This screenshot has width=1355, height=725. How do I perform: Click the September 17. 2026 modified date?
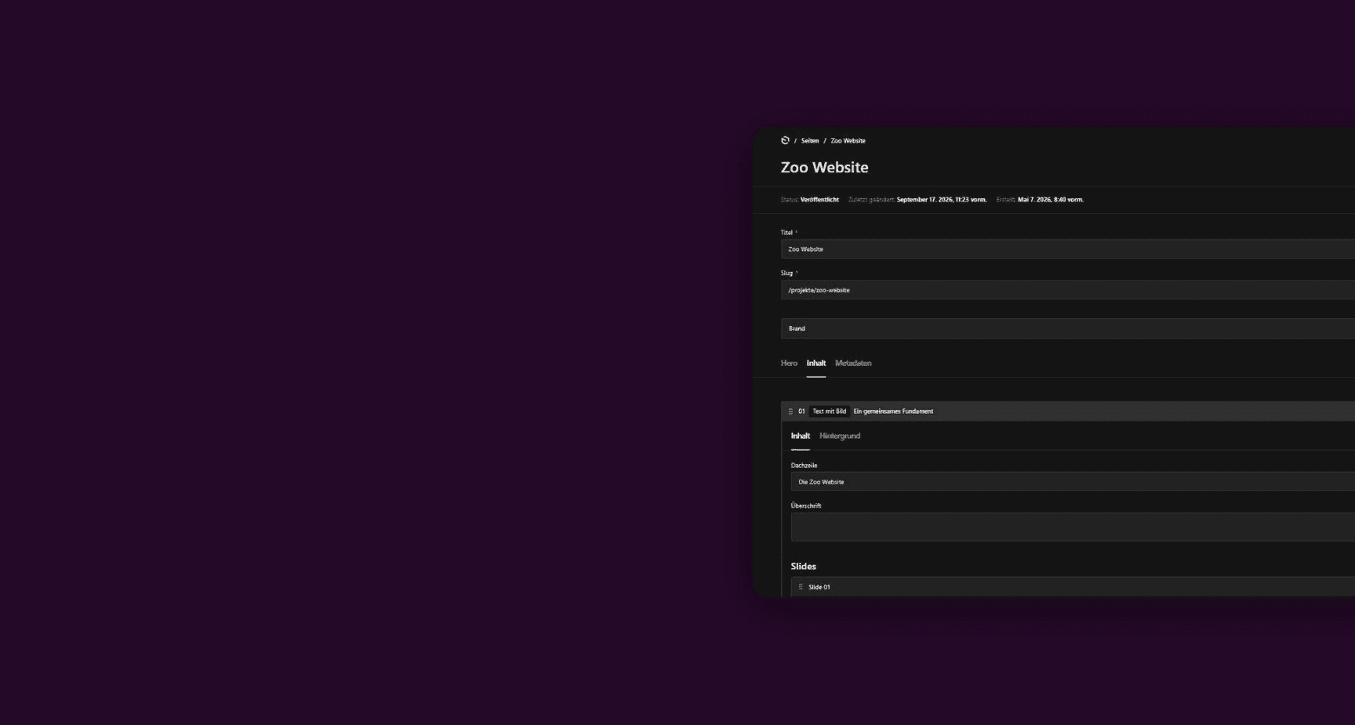(x=941, y=200)
